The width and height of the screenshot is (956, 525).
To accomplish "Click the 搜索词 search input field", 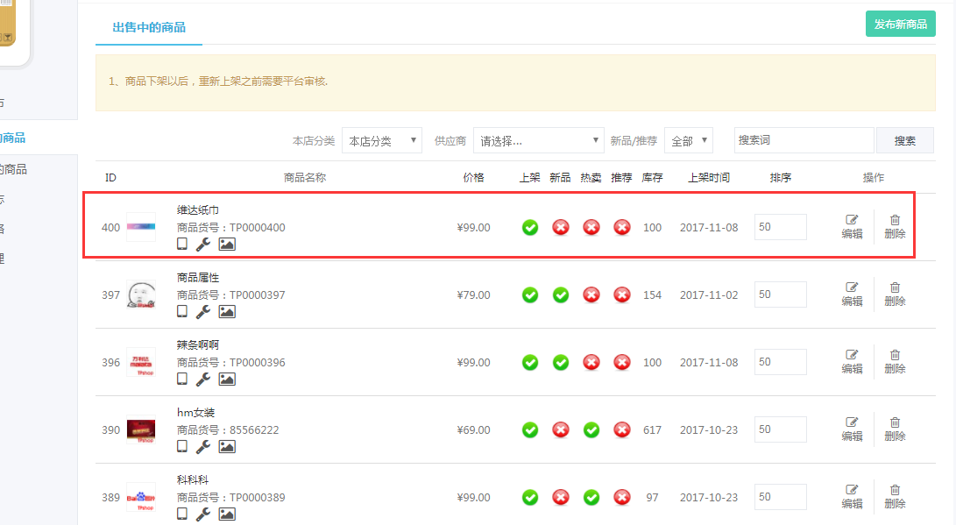I will (x=804, y=140).
